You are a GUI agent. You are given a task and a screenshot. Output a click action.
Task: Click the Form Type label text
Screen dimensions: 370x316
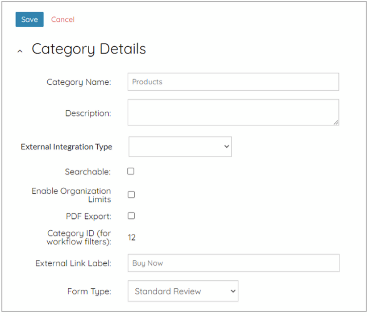click(x=89, y=291)
